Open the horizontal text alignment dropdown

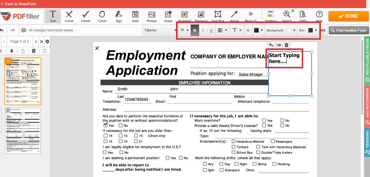(222, 30)
